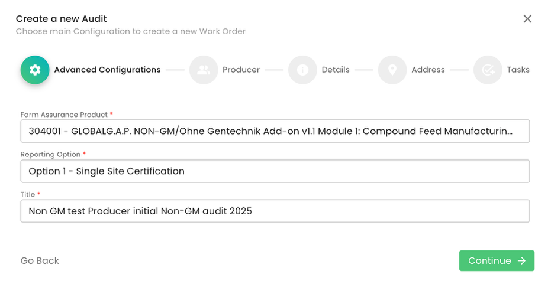The height and width of the screenshot is (287, 551).
Task: Focus the Title text field
Action: [275, 211]
